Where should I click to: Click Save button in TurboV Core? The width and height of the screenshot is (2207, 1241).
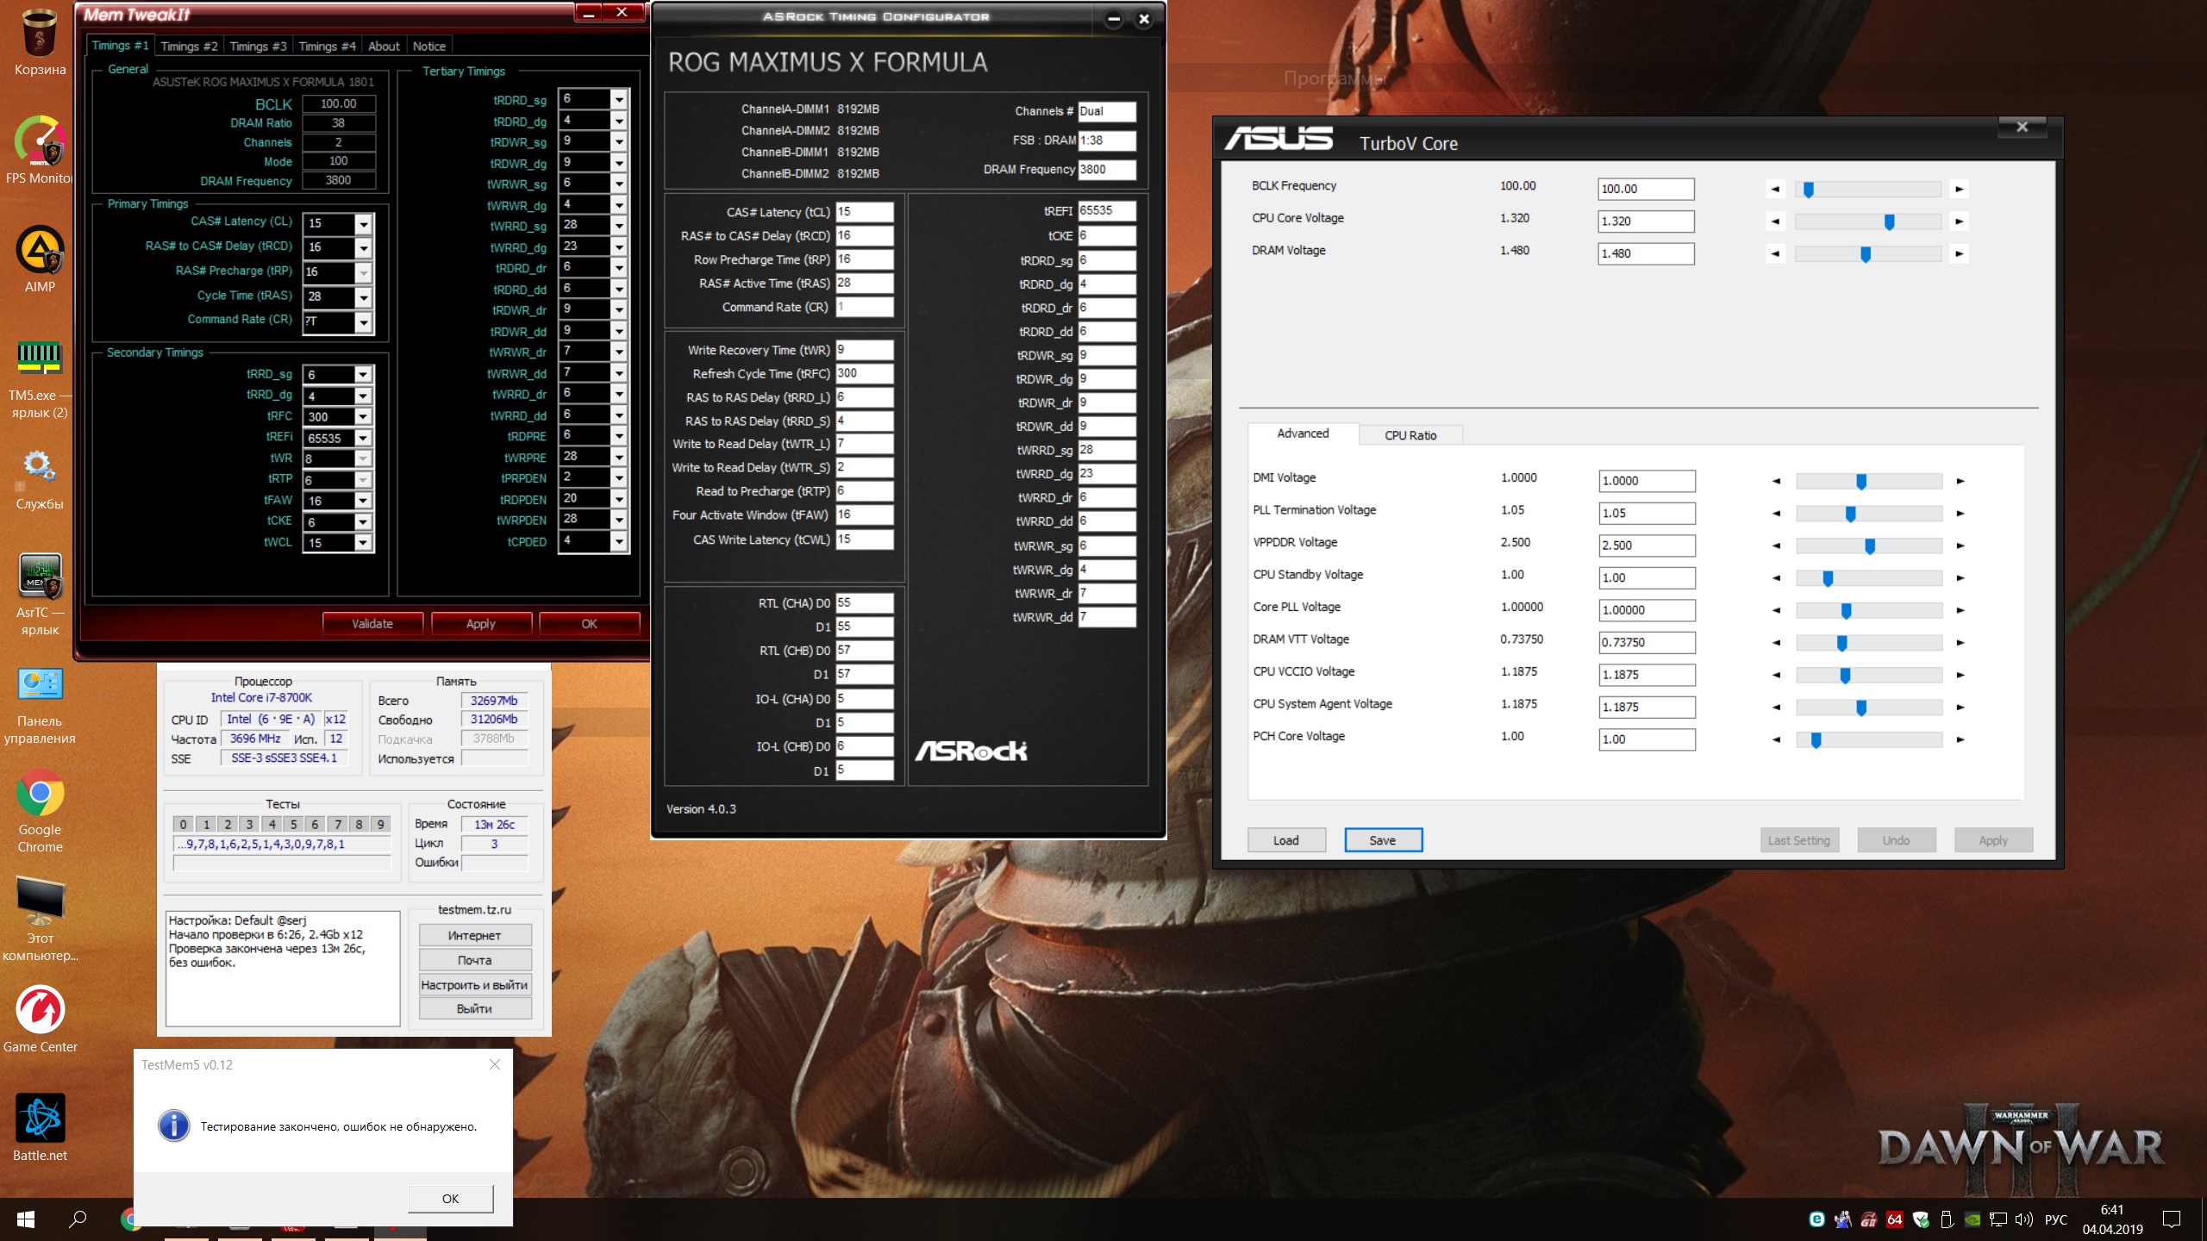1383,840
